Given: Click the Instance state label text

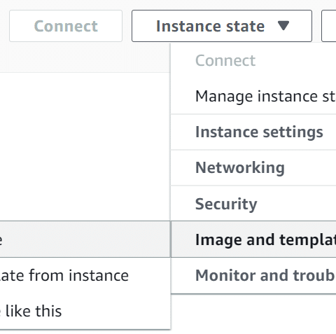Looking at the screenshot, I should (x=210, y=26).
